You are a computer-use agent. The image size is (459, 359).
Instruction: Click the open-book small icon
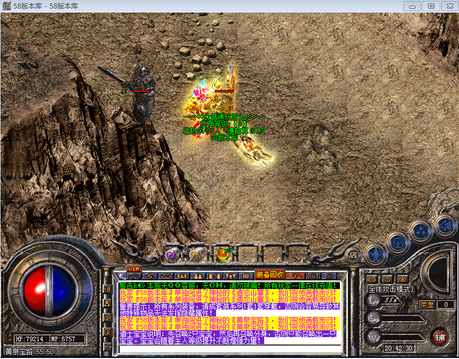pos(372,279)
